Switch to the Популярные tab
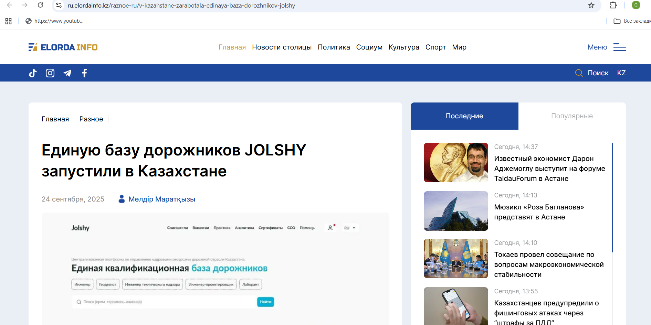The height and width of the screenshot is (325, 651). [x=572, y=116]
